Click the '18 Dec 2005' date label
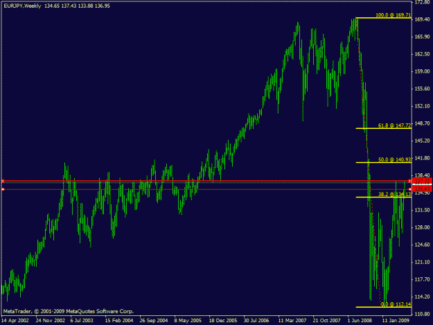Viewport: 433px width, 325px height. 223,321
